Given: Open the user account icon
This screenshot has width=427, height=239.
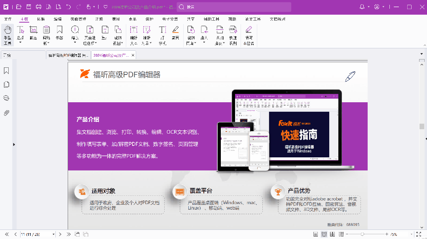Looking at the screenshot, I should click(x=377, y=7).
